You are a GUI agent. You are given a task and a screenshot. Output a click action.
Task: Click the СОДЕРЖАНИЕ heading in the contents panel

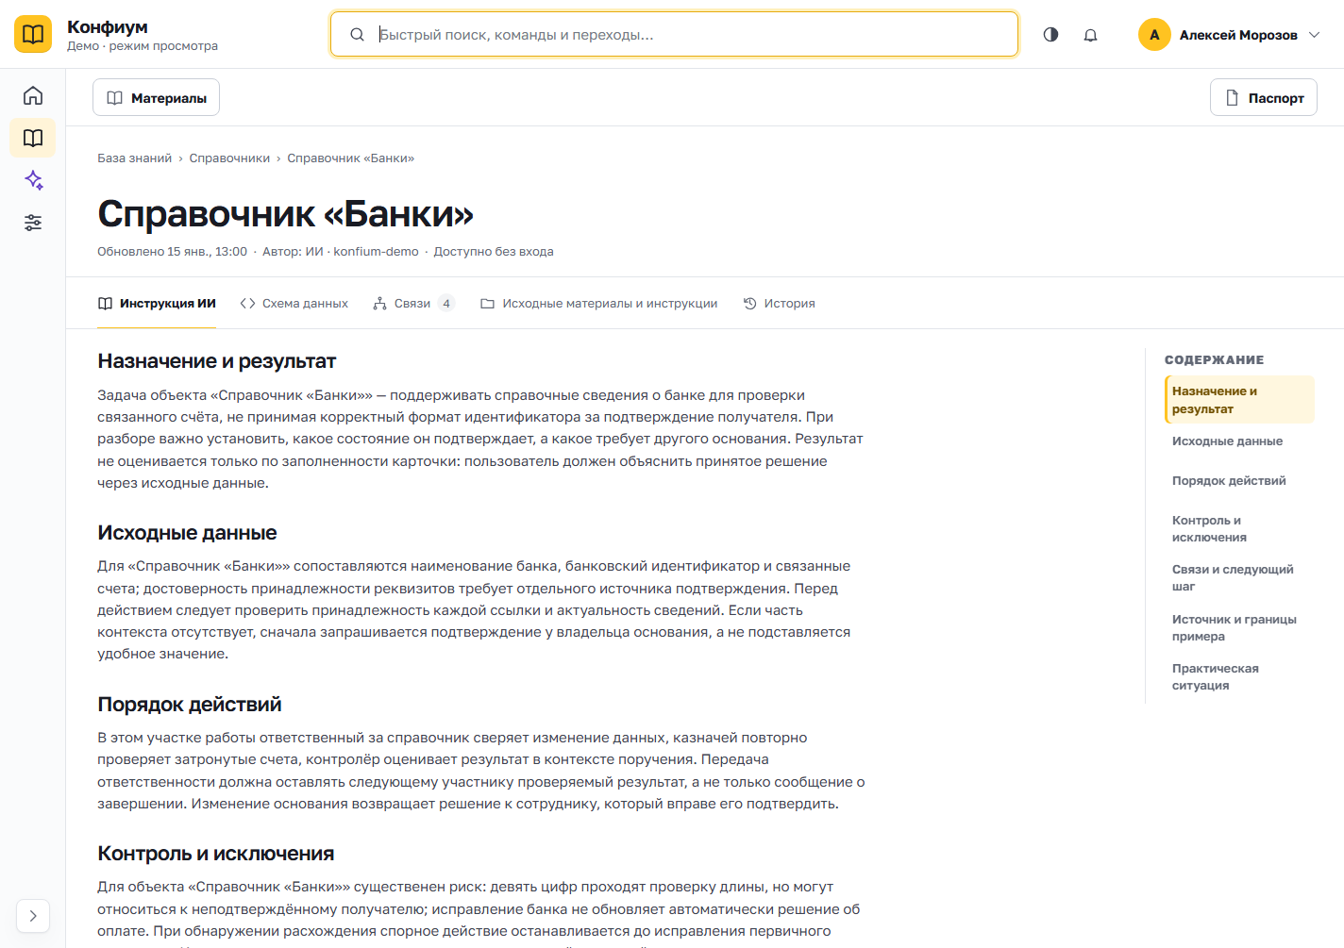(x=1214, y=360)
